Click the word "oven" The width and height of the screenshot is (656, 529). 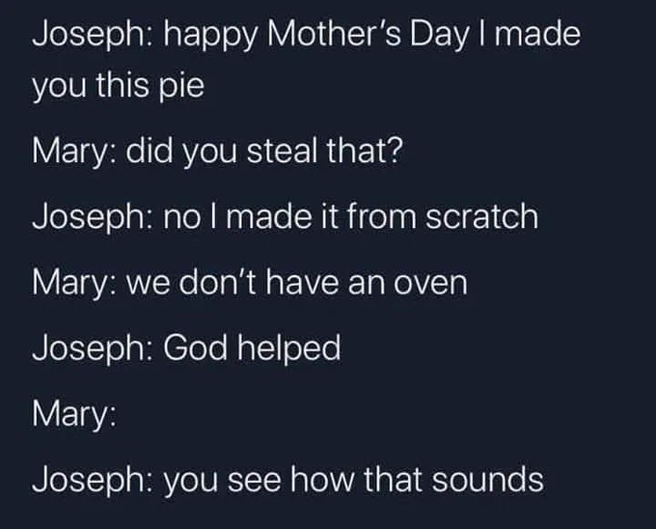point(430,284)
